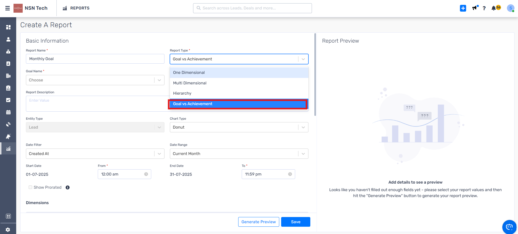
Task: Open the Chart Type Donut dropdown
Action: click(239, 127)
